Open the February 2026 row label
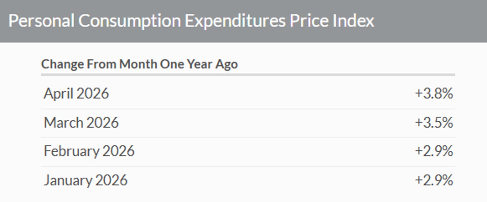The width and height of the screenshot is (487, 202). pyautogui.click(x=89, y=151)
